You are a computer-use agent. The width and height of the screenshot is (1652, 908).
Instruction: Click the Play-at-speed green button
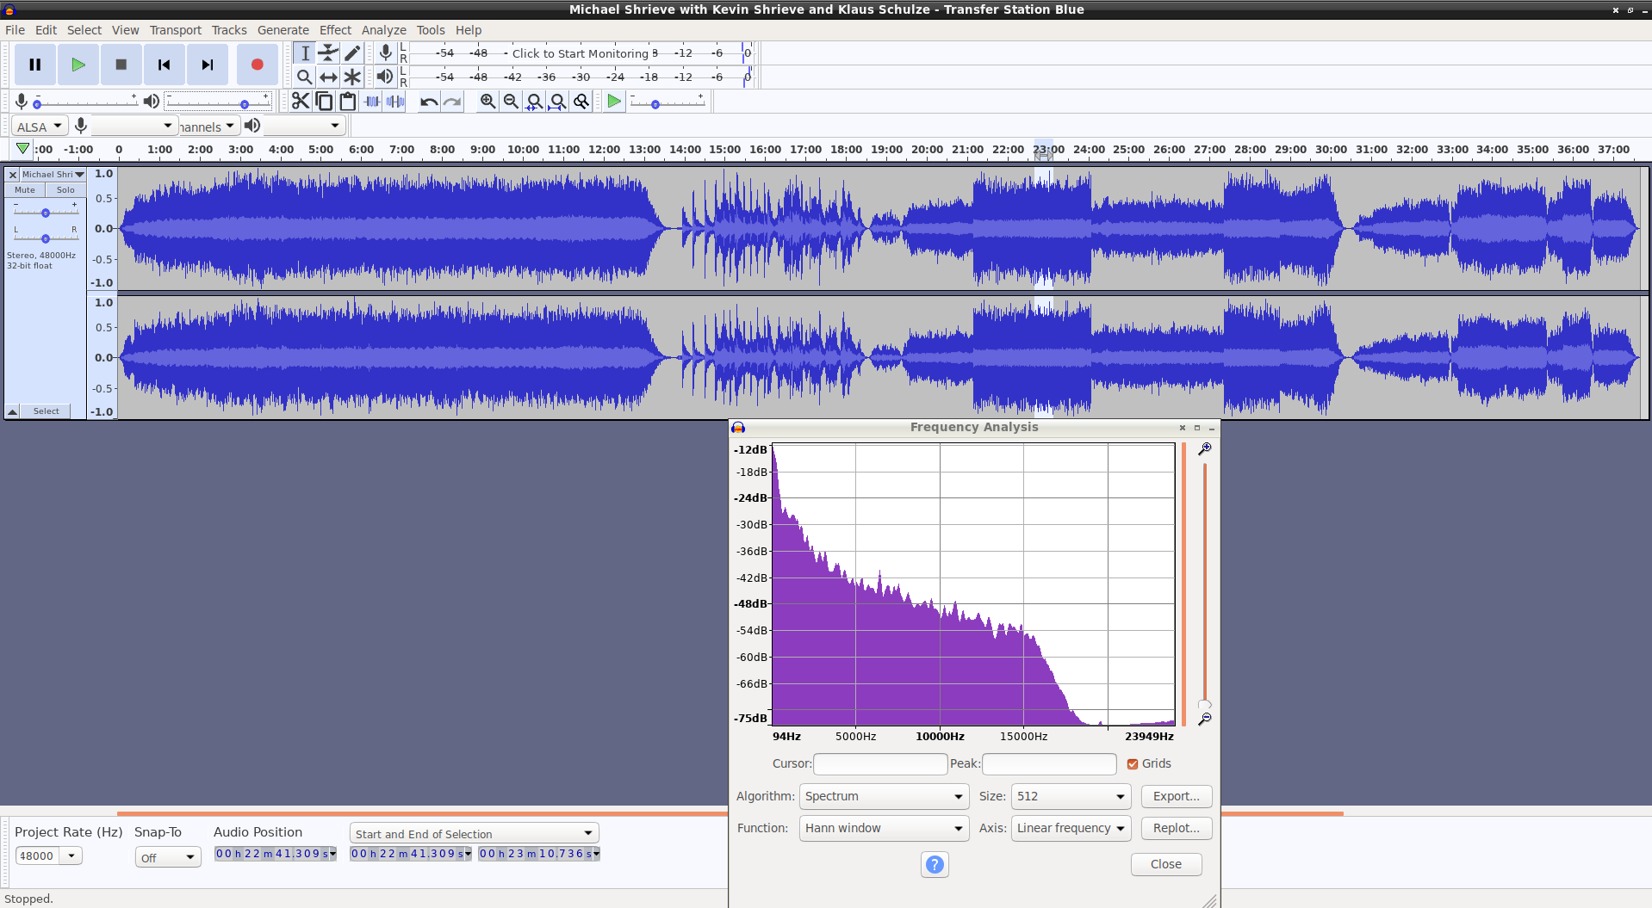point(614,102)
